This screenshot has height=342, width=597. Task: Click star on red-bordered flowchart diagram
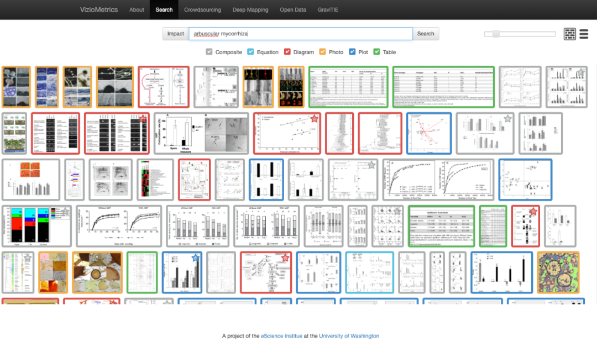pyautogui.click(x=285, y=258)
